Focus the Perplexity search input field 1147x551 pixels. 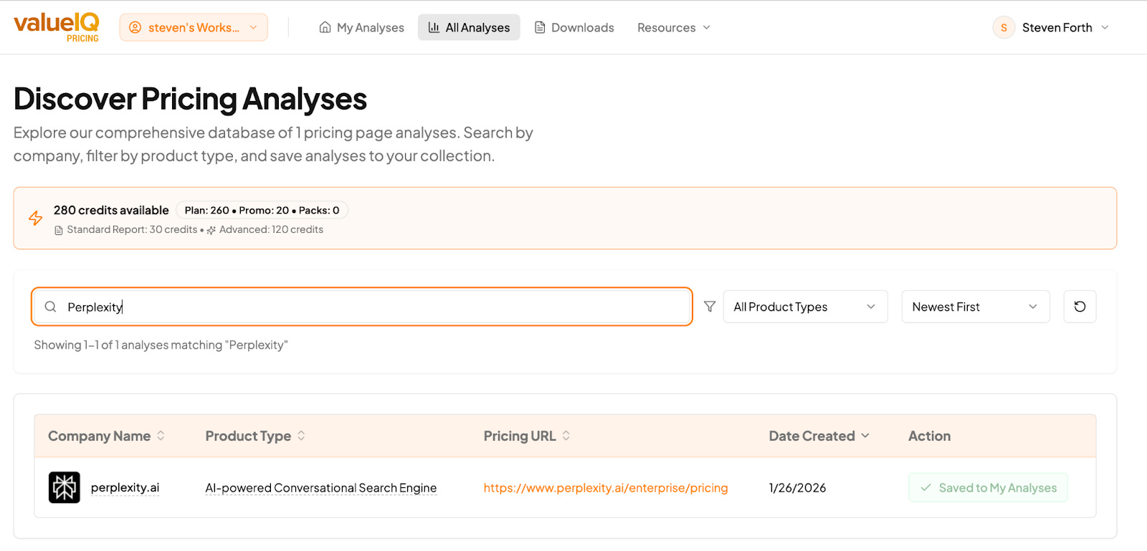[x=373, y=307]
